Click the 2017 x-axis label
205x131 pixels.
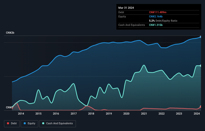[x=74, y=114]
